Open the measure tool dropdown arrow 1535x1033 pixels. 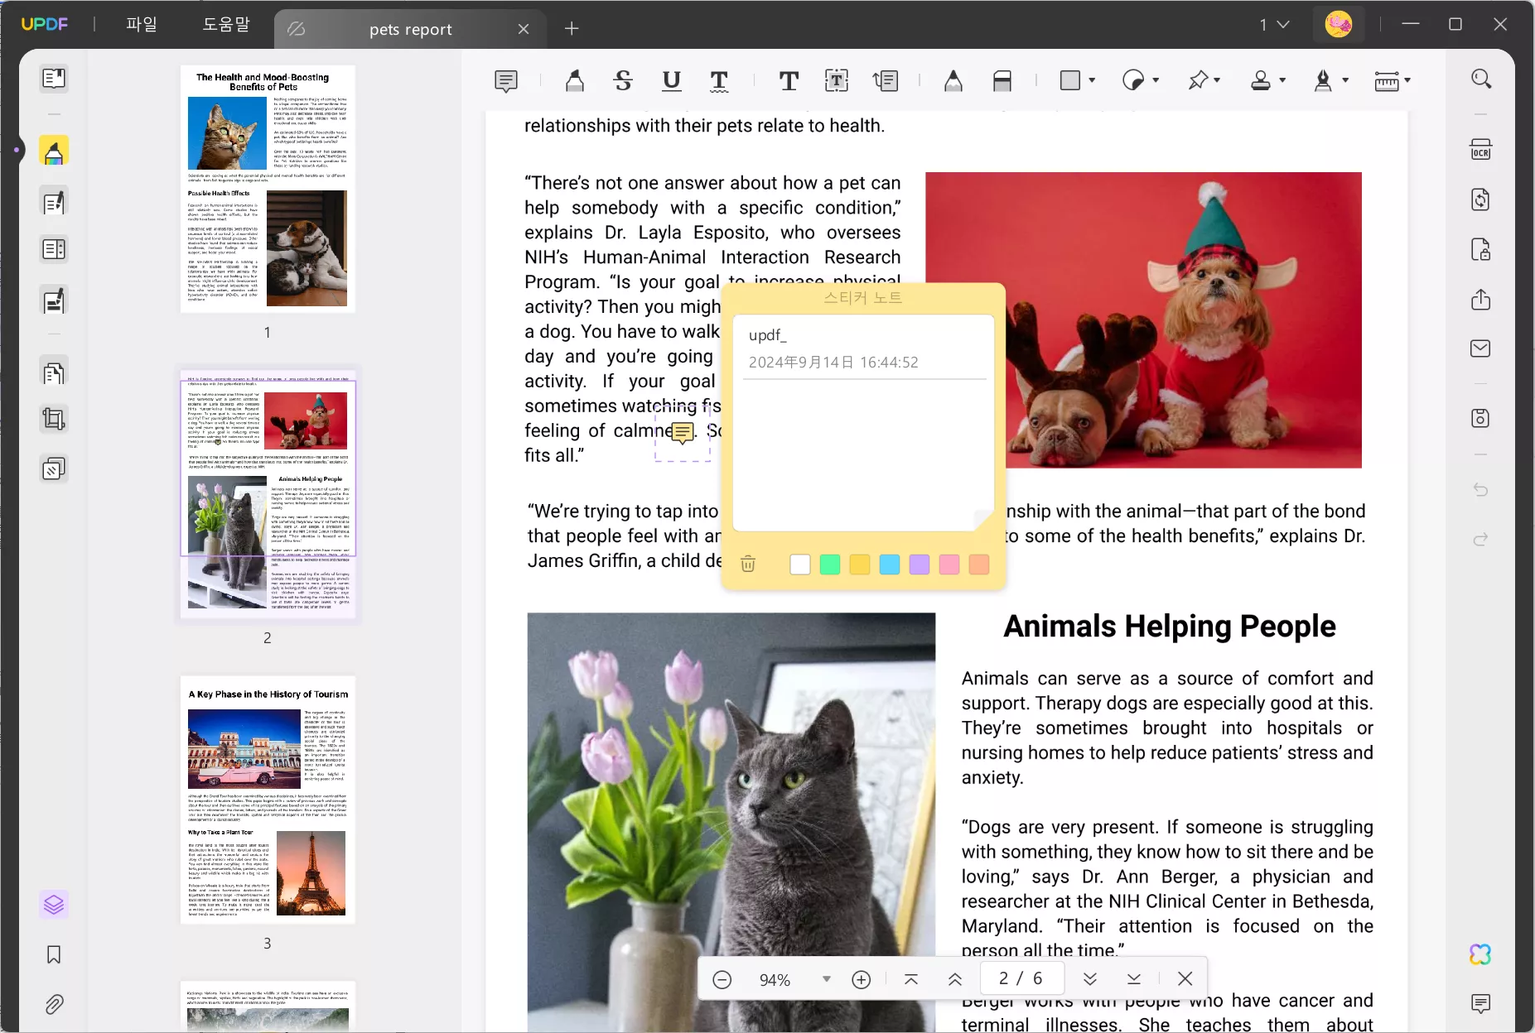pyautogui.click(x=1407, y=80)
